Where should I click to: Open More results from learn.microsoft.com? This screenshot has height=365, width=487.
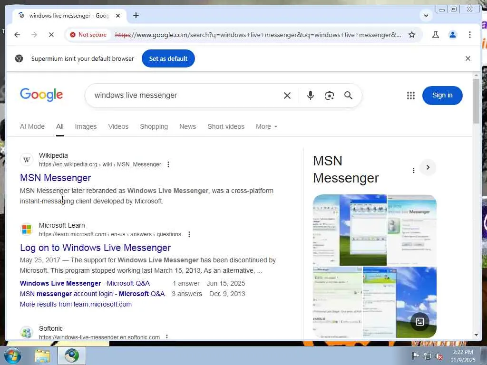[x=76, y=305]
